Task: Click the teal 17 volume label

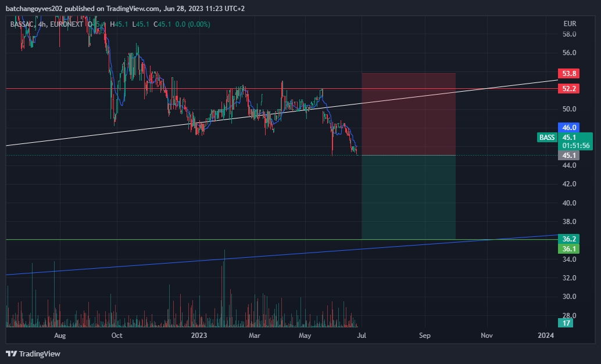Action: [x=566, y=323]
